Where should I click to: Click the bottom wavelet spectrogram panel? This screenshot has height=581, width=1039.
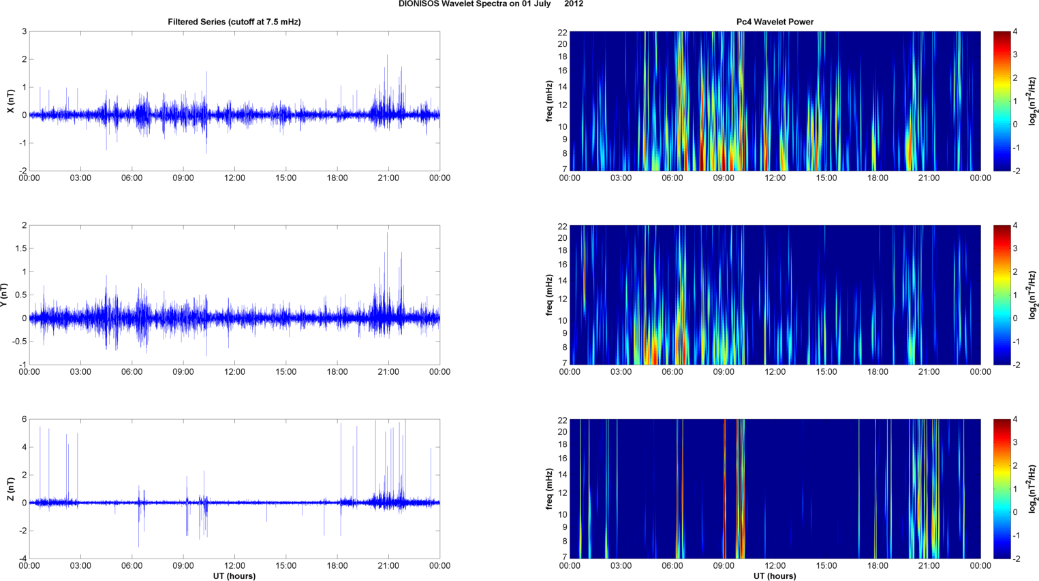coord(775,488)
